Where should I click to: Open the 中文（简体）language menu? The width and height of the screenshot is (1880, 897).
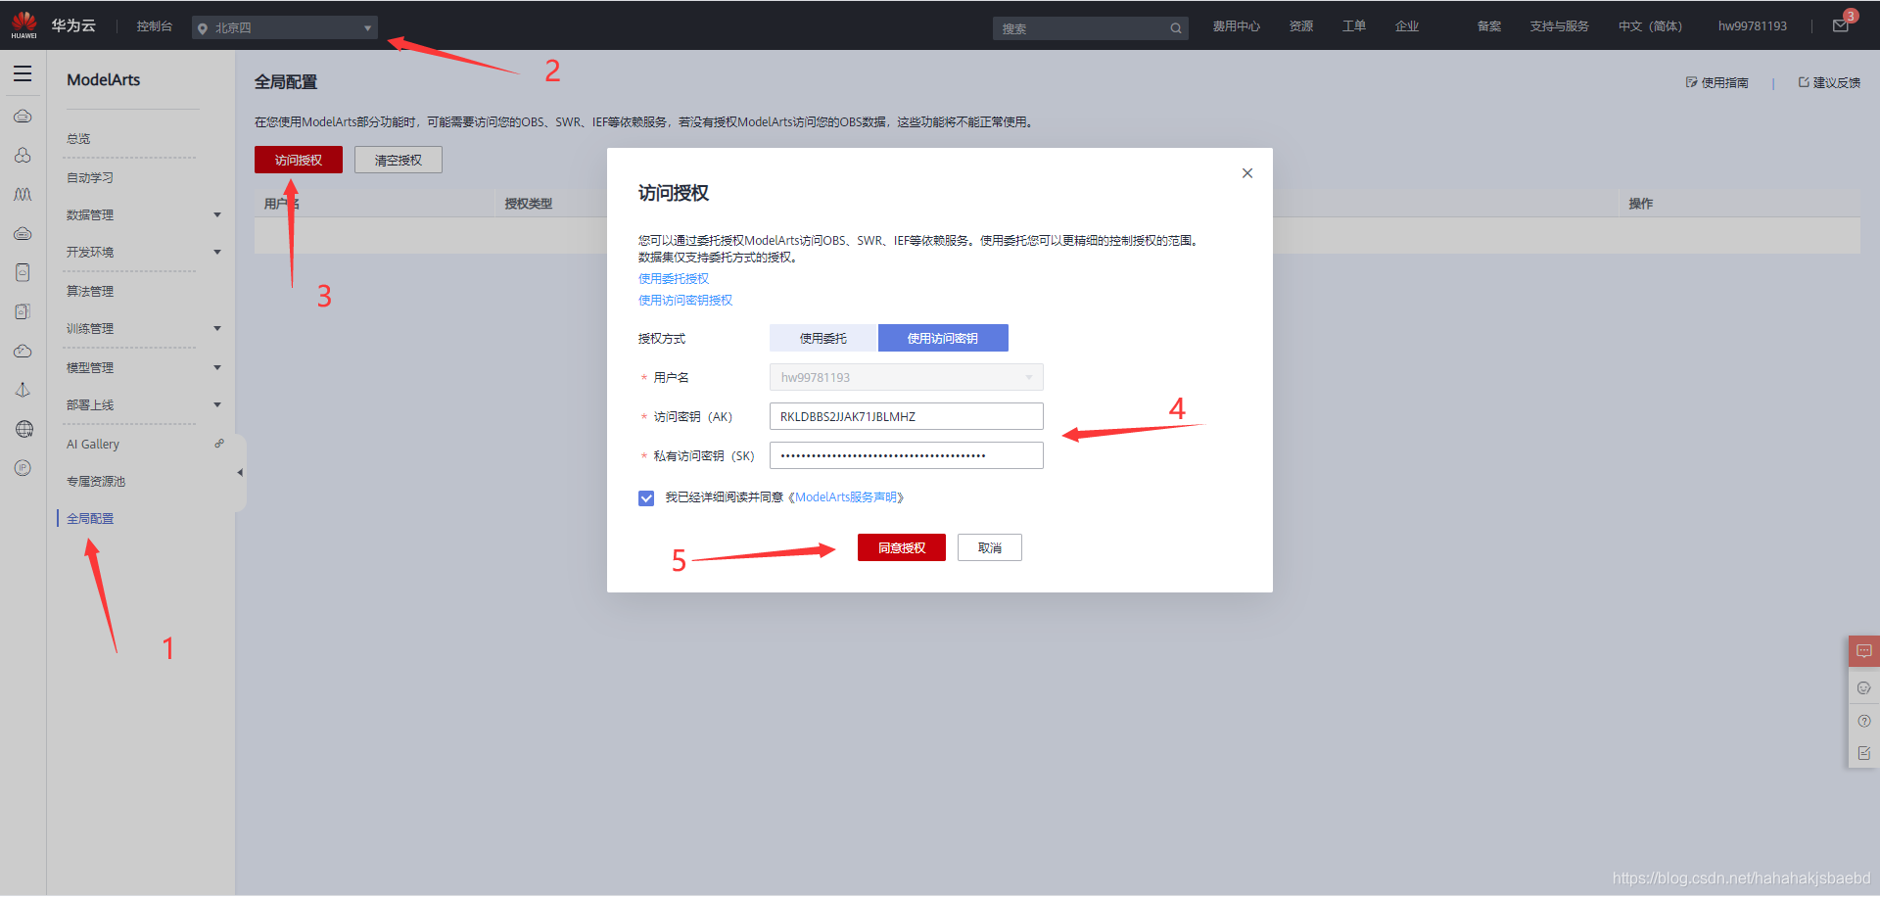coord(1650,26)
